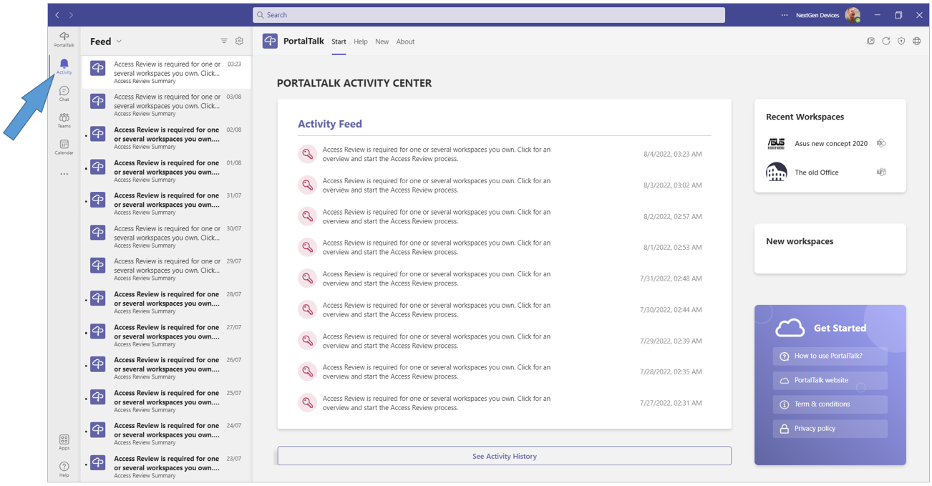Switch to the New tab
This screenshot has width=932, height=486.
(382, 42)
